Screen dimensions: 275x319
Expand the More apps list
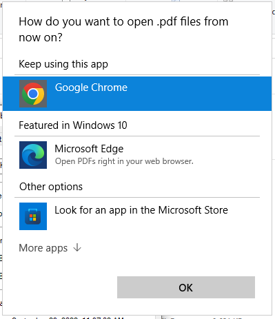click(x=50, y=248)
